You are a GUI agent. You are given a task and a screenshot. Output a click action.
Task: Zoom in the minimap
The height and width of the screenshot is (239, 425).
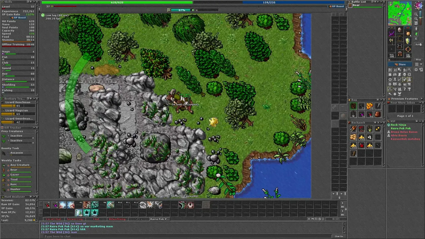pos(416,20)
